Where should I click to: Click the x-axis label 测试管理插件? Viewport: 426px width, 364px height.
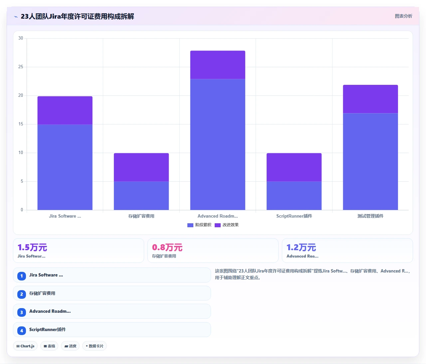pos(370,216)
